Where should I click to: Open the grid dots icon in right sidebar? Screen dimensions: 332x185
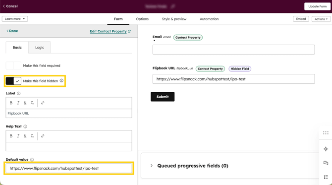pos(326,133)
